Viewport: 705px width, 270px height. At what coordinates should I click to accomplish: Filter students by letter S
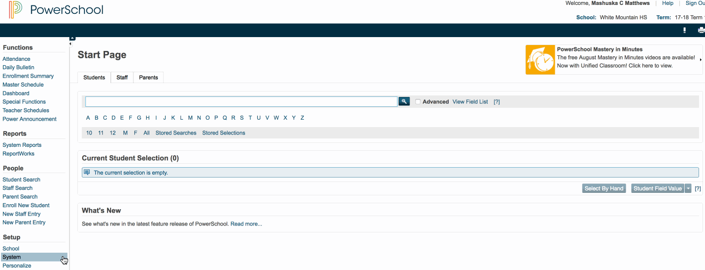[242, 118]
